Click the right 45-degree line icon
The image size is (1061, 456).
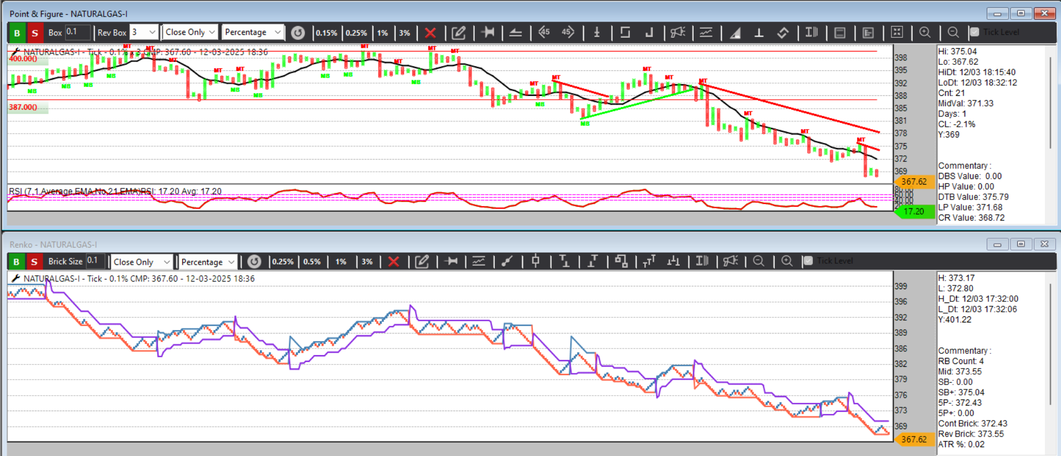click(x=568, y=32)
